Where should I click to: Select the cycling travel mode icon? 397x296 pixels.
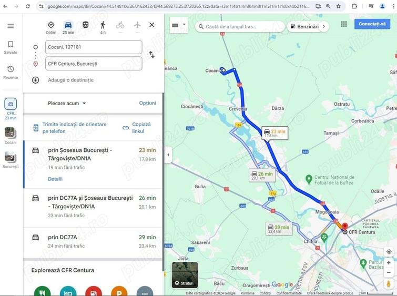(x=120, y=25)
